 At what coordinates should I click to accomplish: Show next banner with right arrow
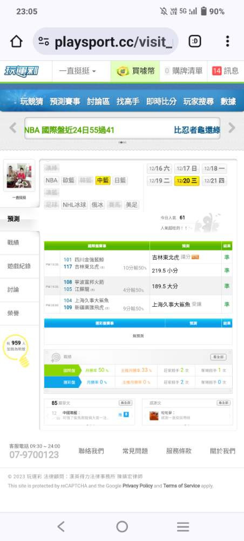pyautogui.click(x=232, y=128)
